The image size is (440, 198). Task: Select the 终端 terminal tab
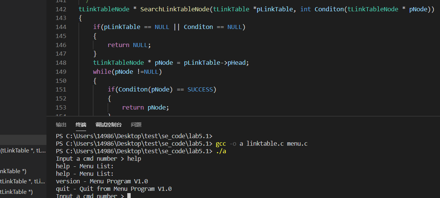tap(81, 125)
